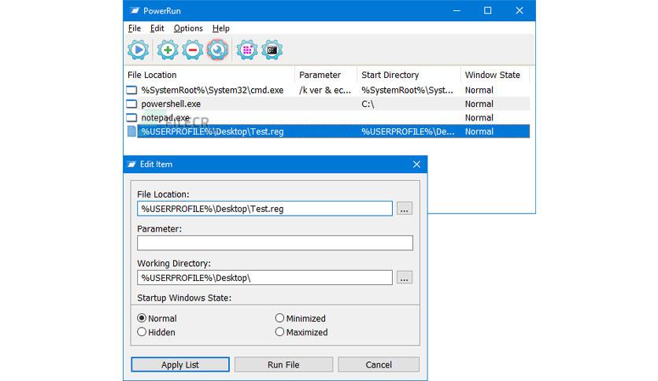
Task: Click the '%SystemRoot%\Syst...' start directory cell
Action: click(x=408, y=91)
